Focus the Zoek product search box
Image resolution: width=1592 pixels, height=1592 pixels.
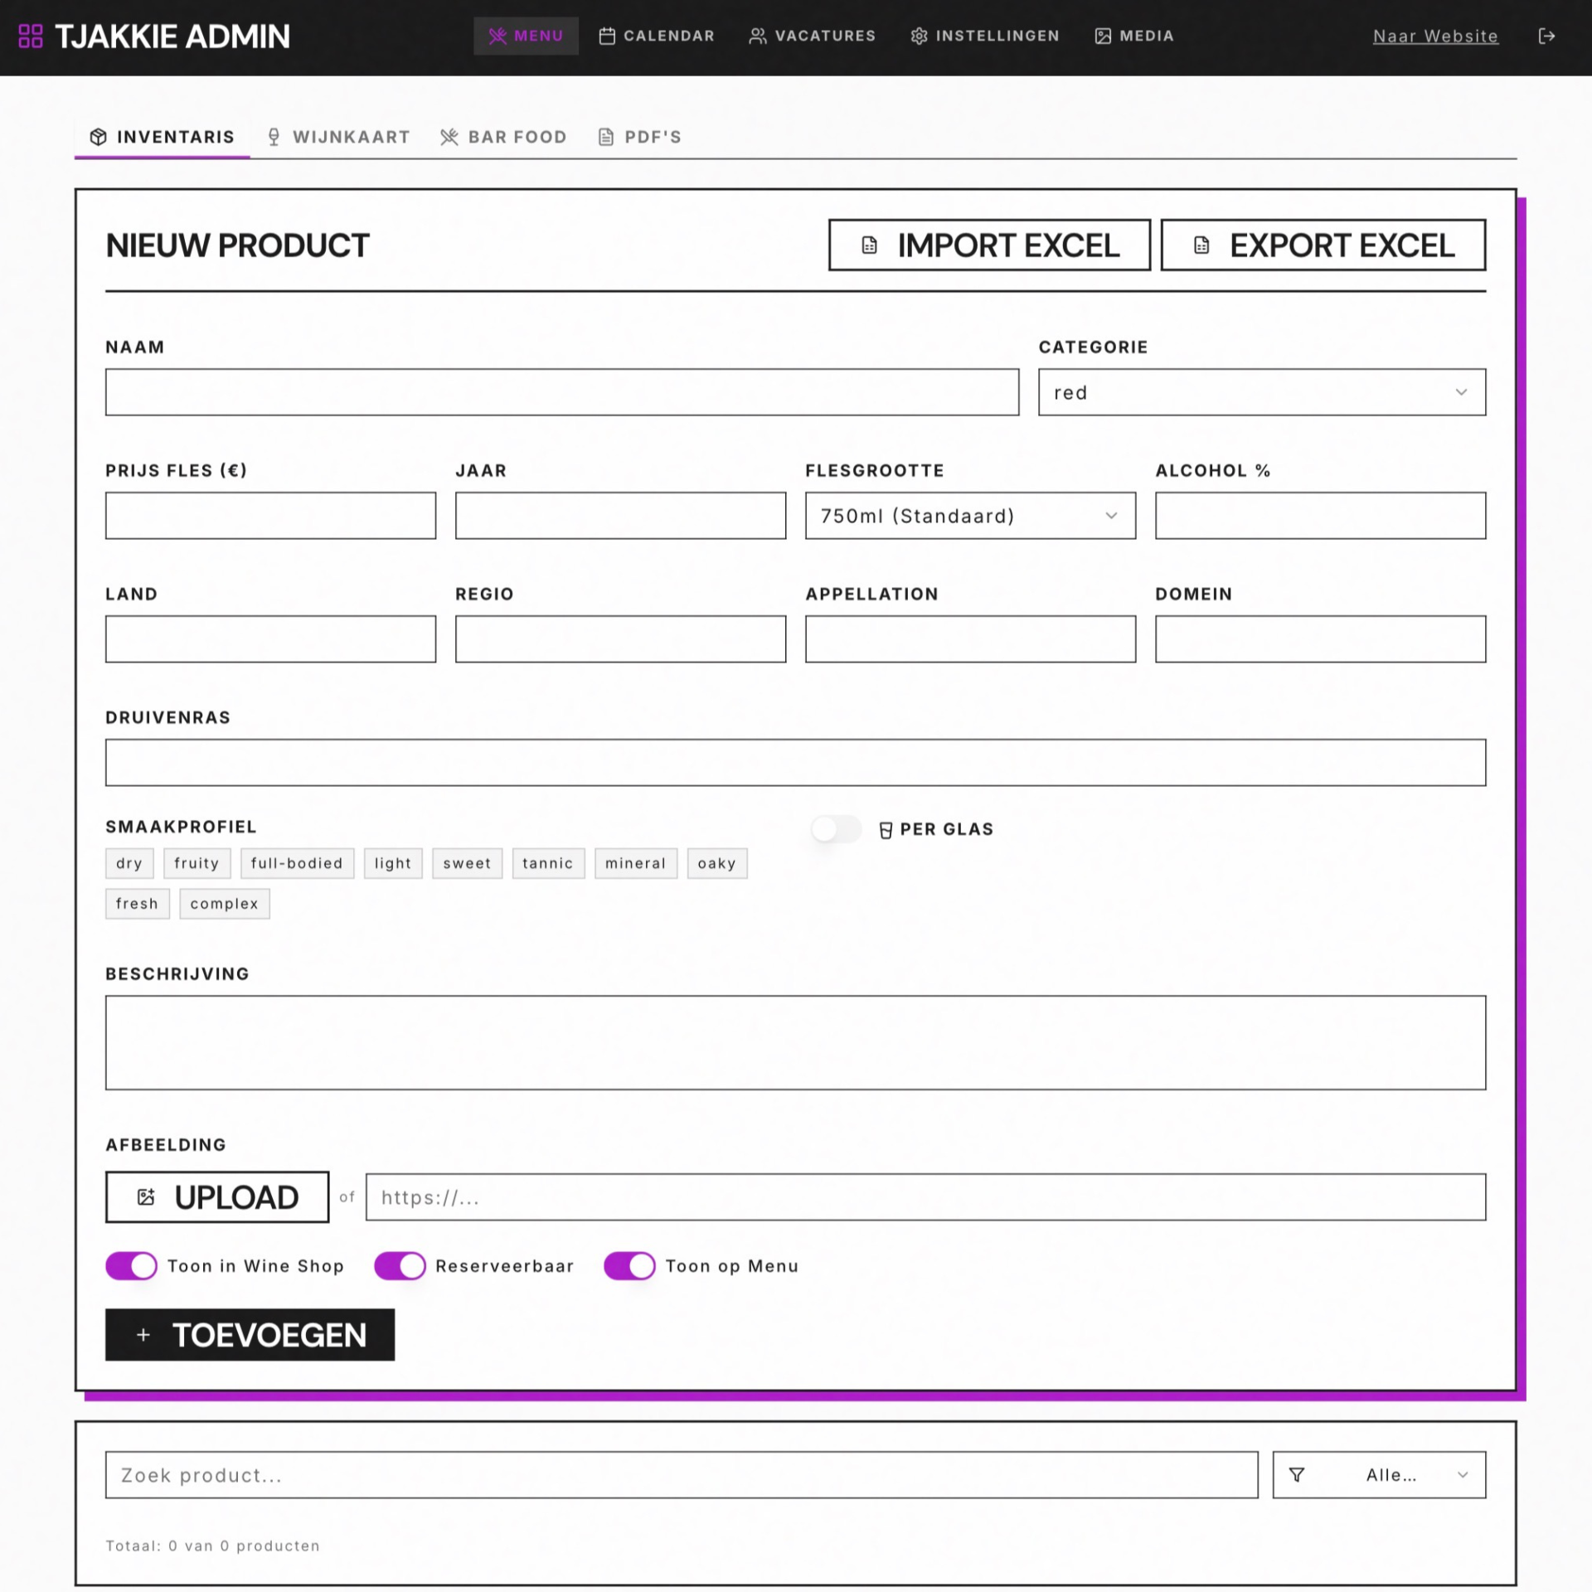(x=682, y=1474)
